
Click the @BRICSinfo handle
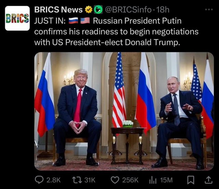128,10
